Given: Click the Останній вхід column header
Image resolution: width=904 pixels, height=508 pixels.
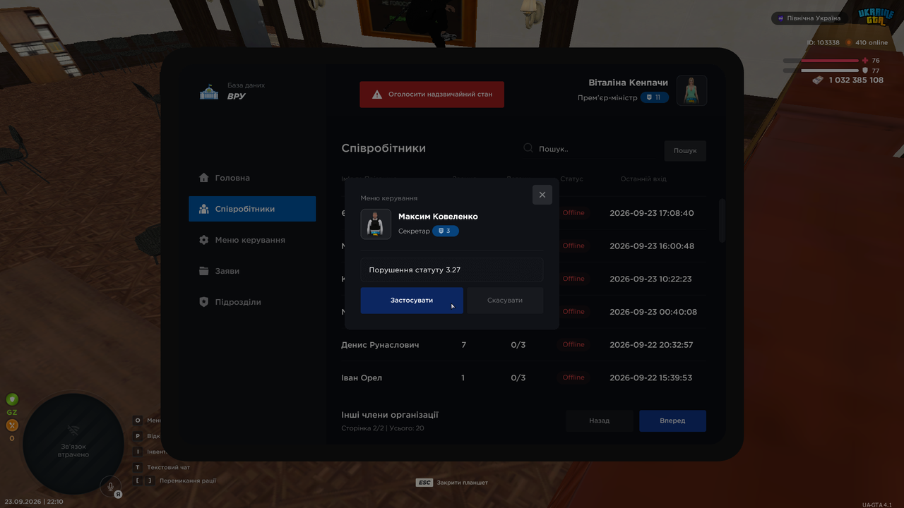Looking at the screenshot, I should coord(643,179).
